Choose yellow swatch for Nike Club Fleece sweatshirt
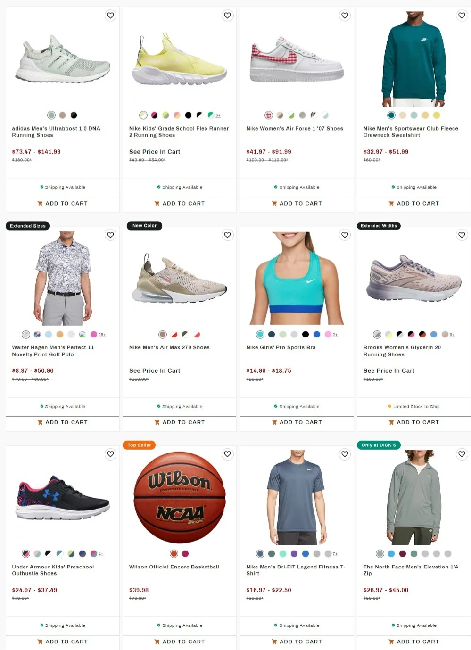The width and height of the screenshot is (471, 650). (437, 115)
